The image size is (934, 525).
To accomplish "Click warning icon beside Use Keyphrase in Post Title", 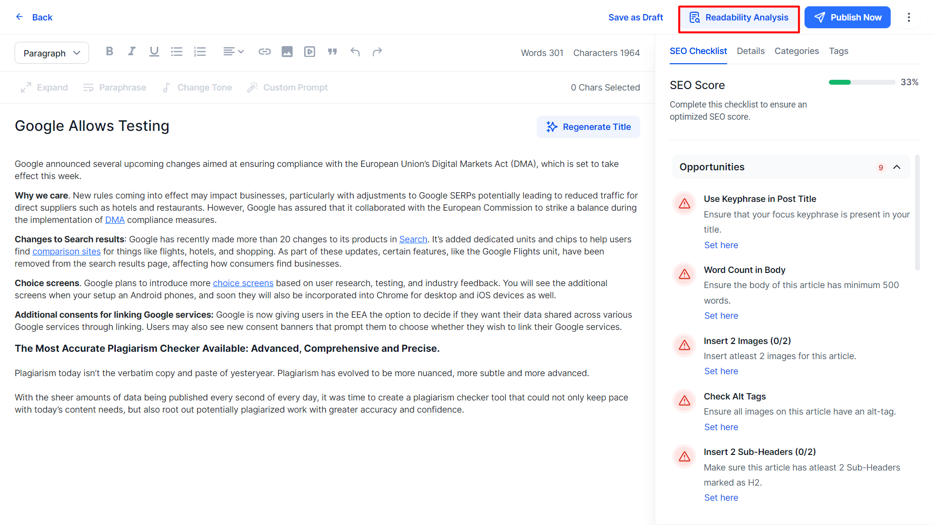I will (x=684, y=203).
